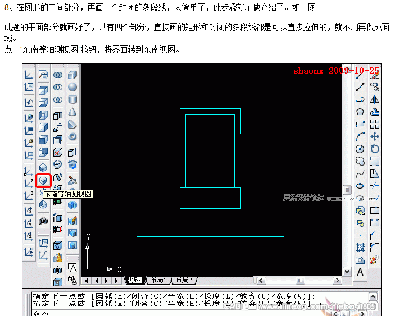Select the Offset modify tool
Screen dimensions: 395x316
(375, 112)
